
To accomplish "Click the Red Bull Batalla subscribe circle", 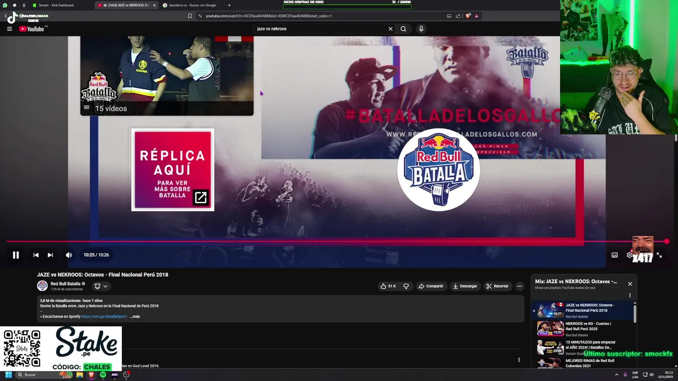I will pyautogui.click(x=439, y=169).
